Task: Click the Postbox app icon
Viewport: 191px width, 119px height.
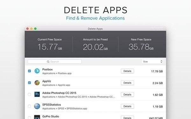Action: (37, 71)
